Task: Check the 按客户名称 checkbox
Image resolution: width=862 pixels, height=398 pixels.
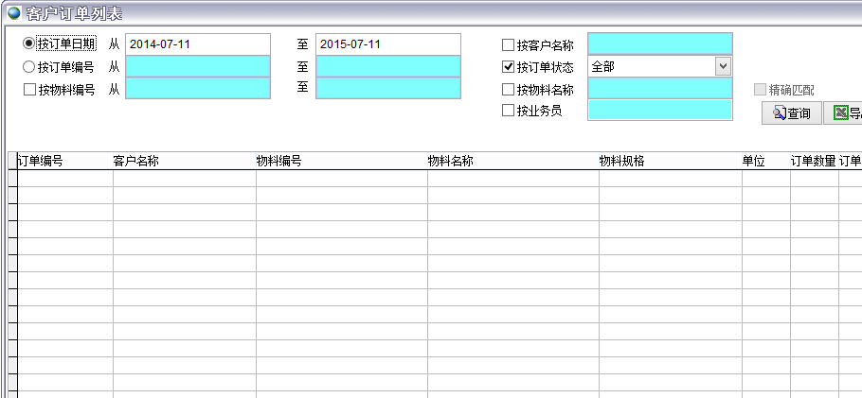Action: pyautogui.click(x=509, y=45)
